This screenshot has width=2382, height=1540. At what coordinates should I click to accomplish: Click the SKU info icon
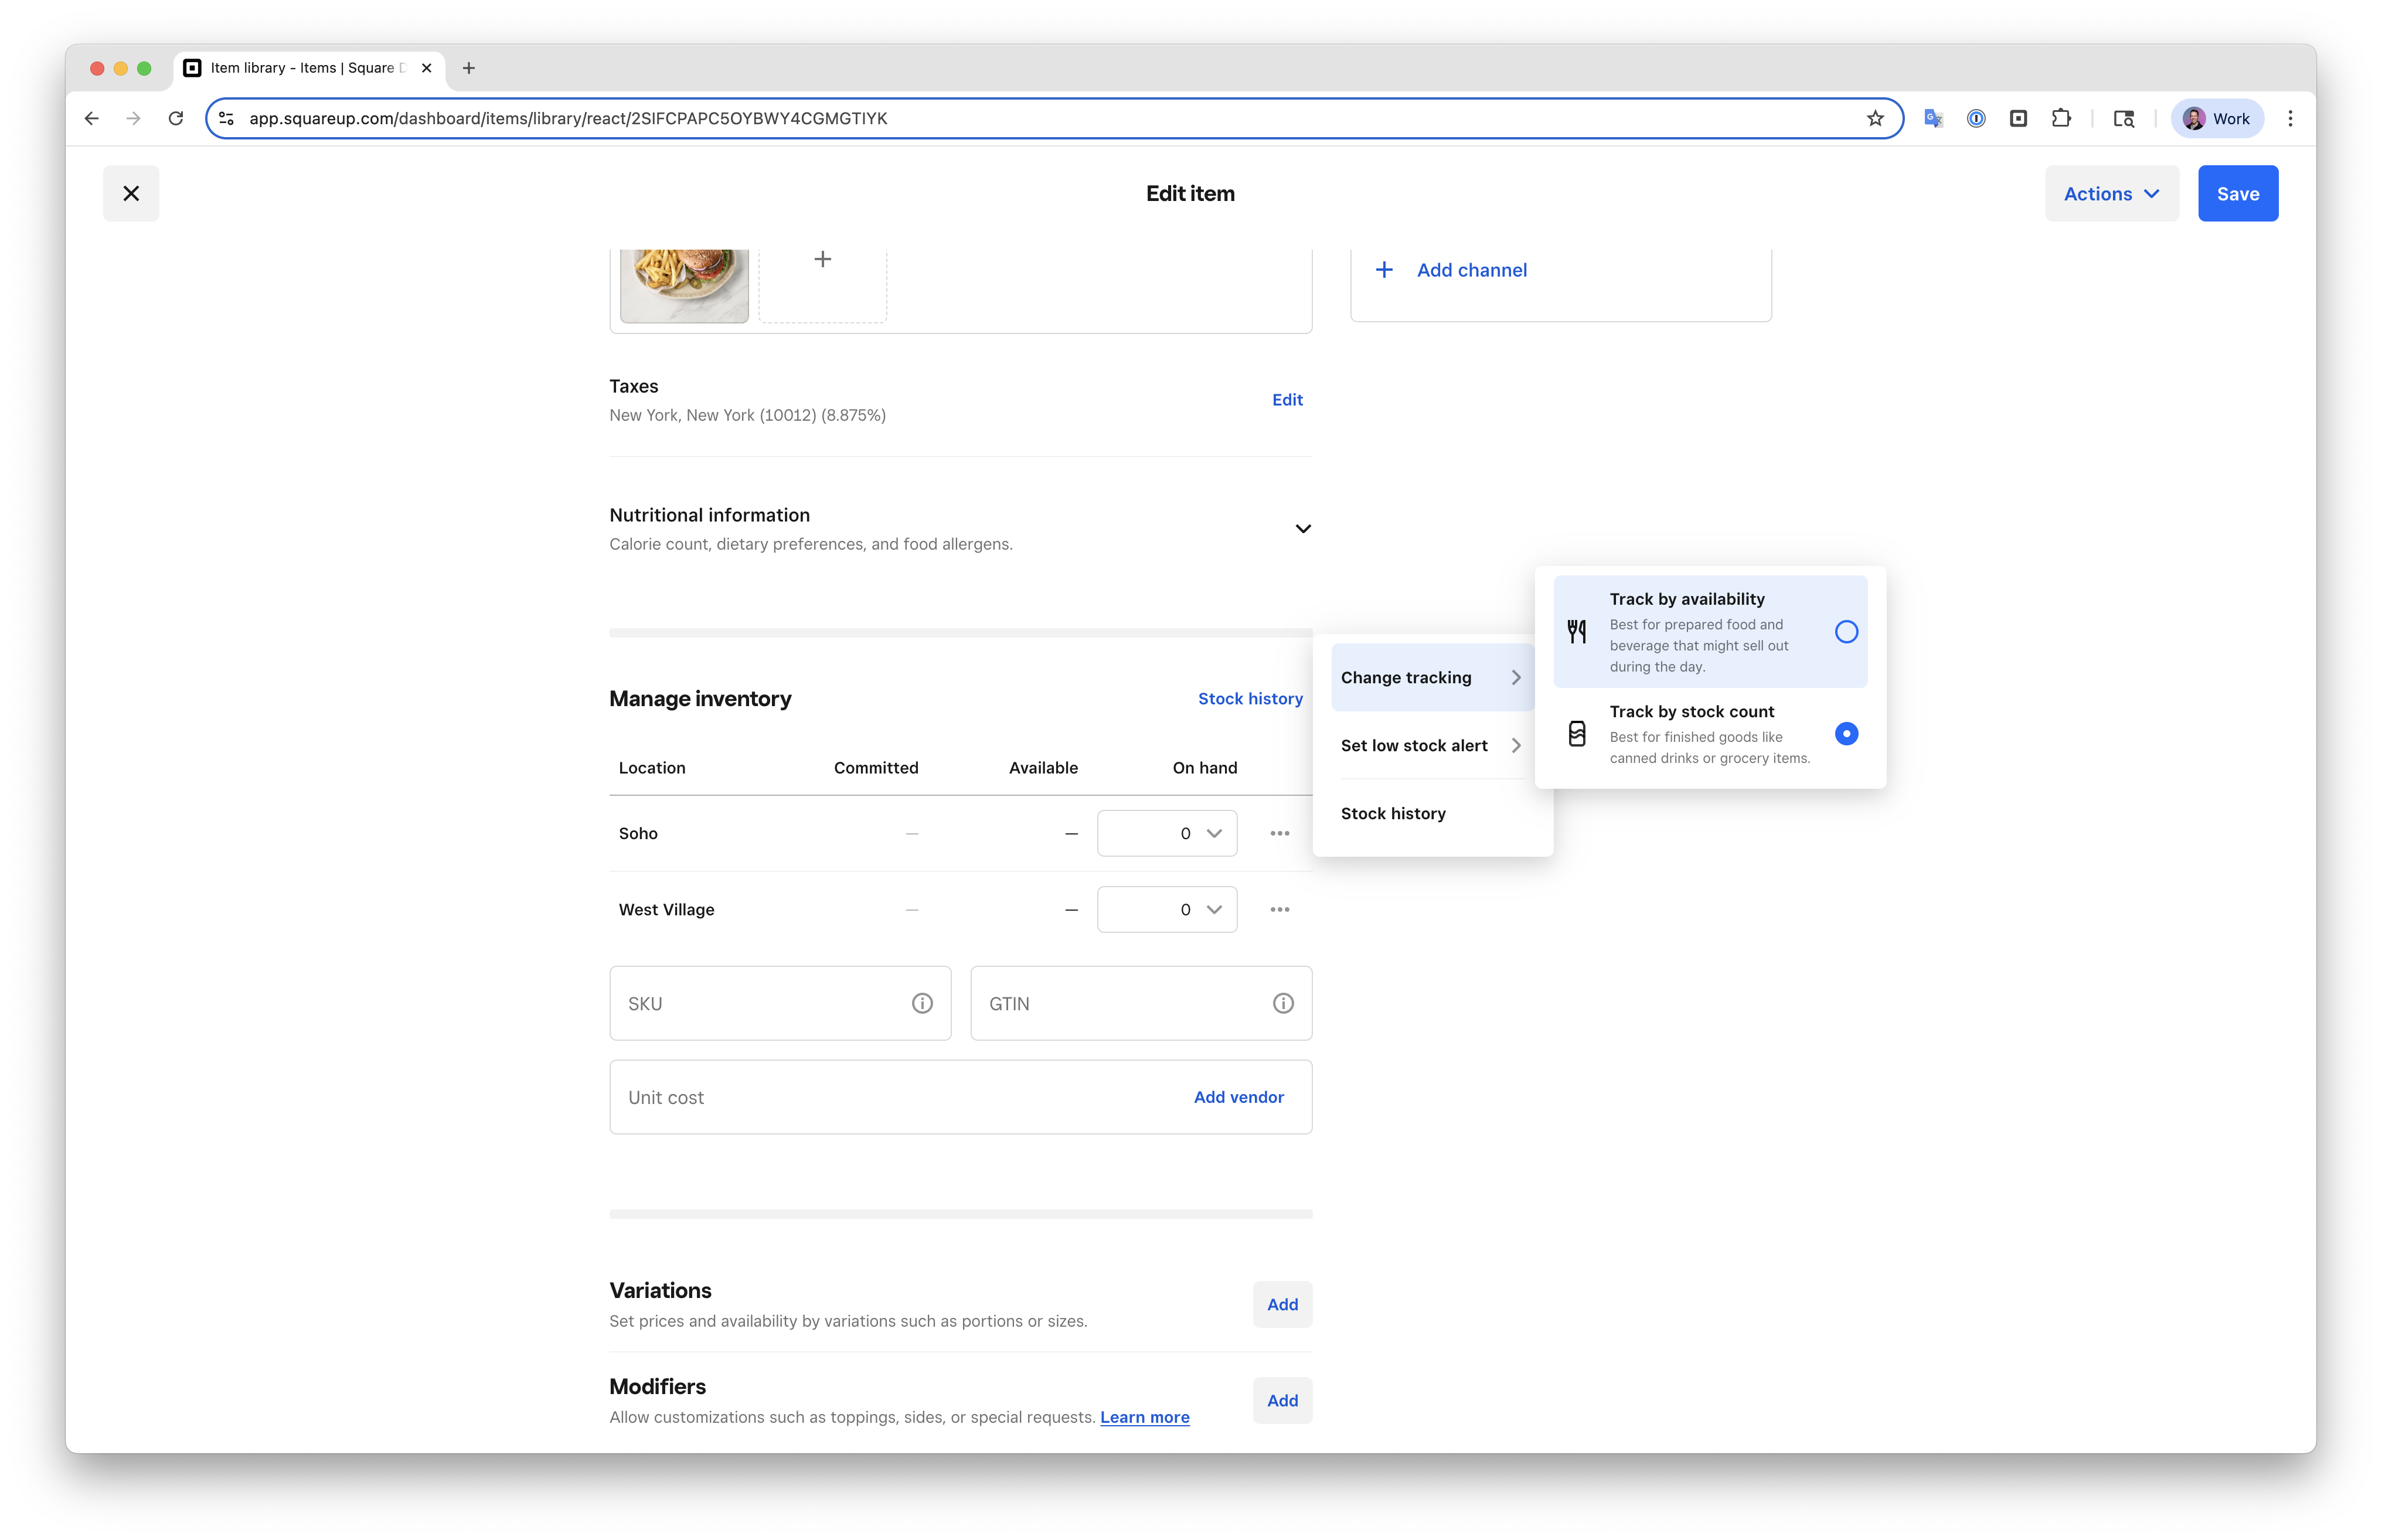coord(922,1003)
